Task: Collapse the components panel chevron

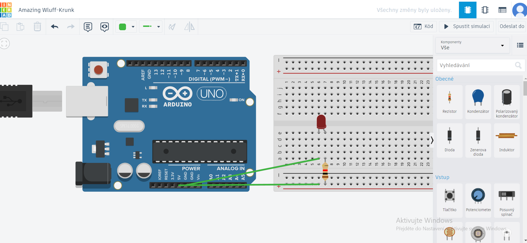Action: (432, 140)
